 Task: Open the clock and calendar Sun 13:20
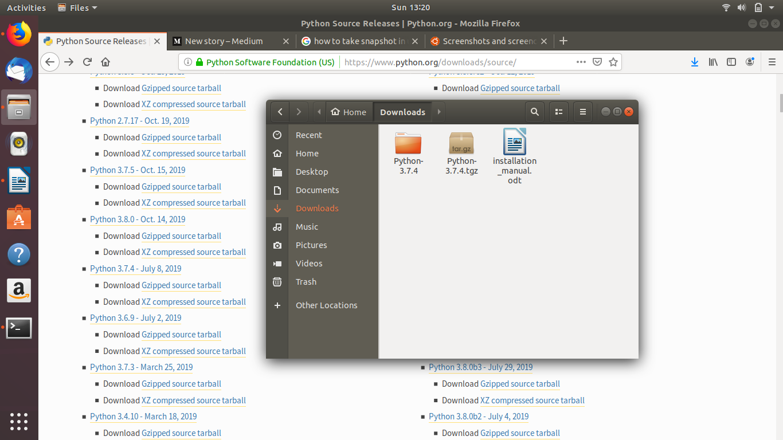pos(410,7)
